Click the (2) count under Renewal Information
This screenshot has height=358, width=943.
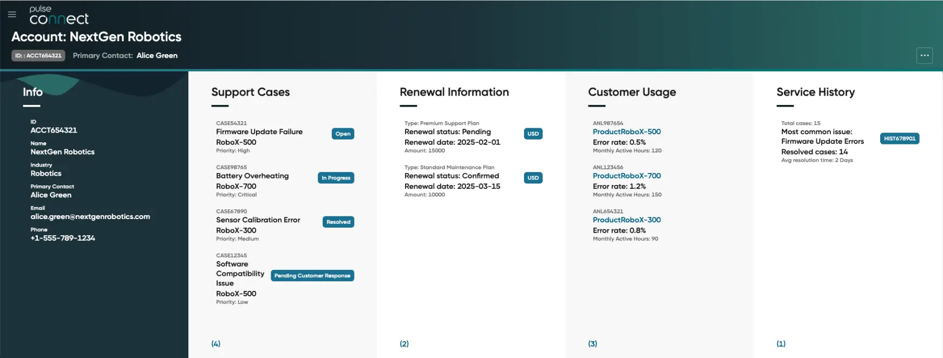pyautogui.click(x=404, y=343)
